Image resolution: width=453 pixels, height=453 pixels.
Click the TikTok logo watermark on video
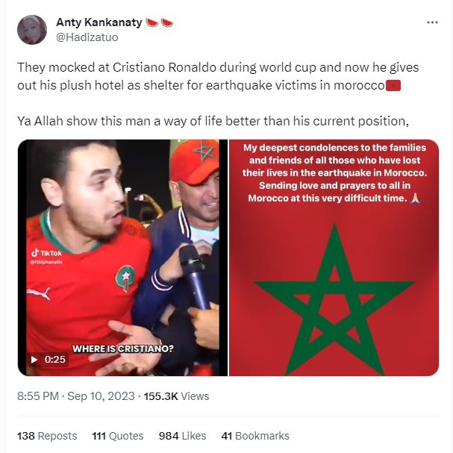[x=47, y=253]
